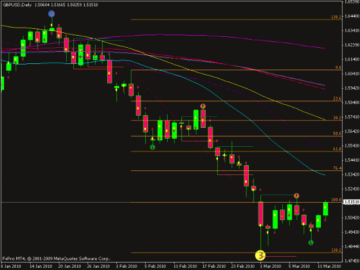Click the 1.58400 price axis label

click(351, 102)
